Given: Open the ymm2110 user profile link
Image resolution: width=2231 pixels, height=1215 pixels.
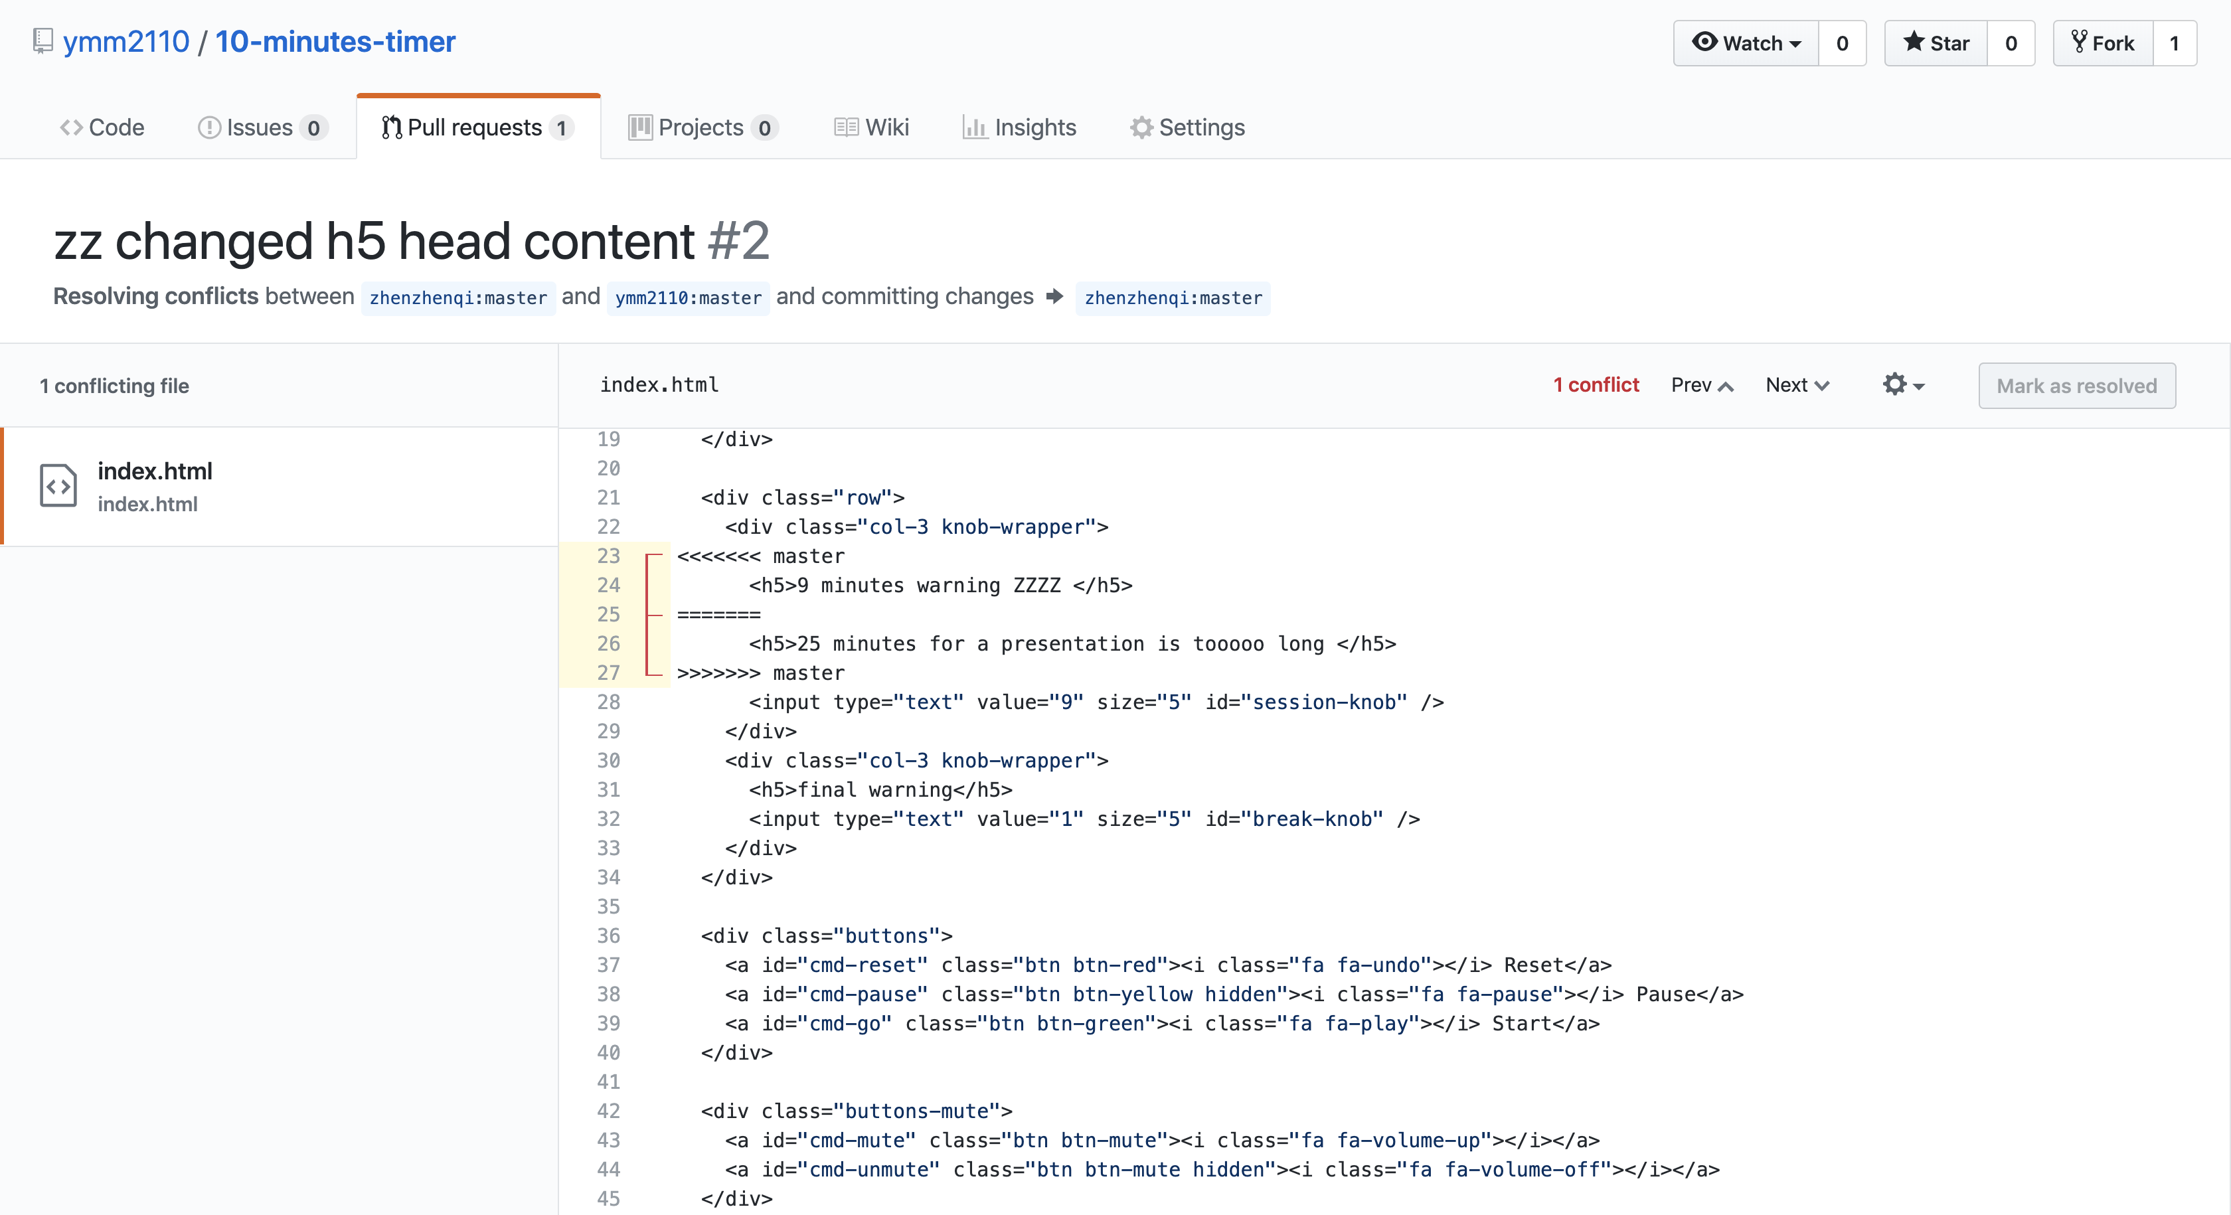Looking at the screenshot, I should 126,42.
